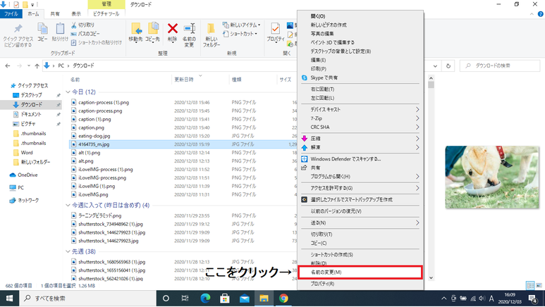Click the Copy path (パスのコピー) icon
The height and width of the screenshot is (307, 545).
(74, 34)
